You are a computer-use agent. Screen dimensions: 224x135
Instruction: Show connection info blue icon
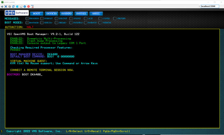[25, 6]
